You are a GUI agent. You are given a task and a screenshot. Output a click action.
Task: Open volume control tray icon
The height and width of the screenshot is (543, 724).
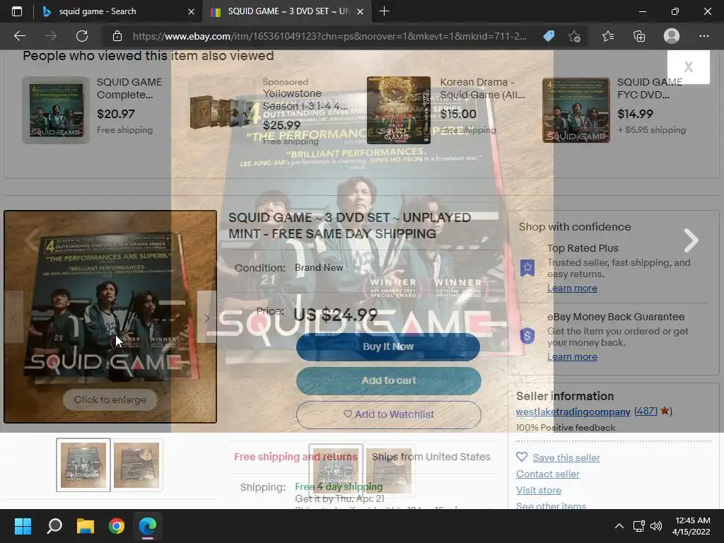coord(655,526)
